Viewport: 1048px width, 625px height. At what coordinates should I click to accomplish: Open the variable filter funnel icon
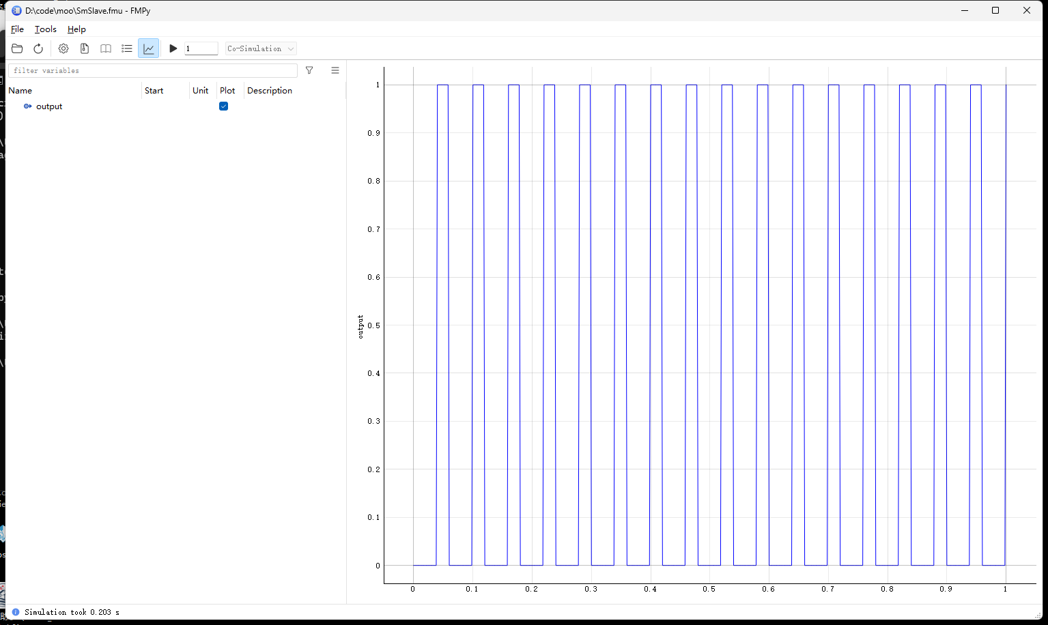point(309,70)
